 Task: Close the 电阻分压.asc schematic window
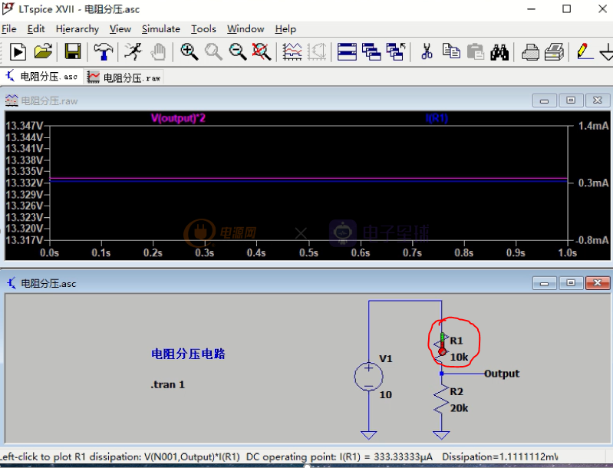[597, 283]
